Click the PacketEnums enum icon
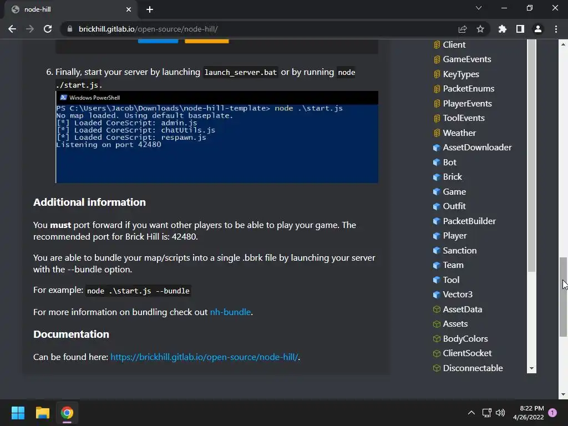568x426 pixels. tap(437, 89)
